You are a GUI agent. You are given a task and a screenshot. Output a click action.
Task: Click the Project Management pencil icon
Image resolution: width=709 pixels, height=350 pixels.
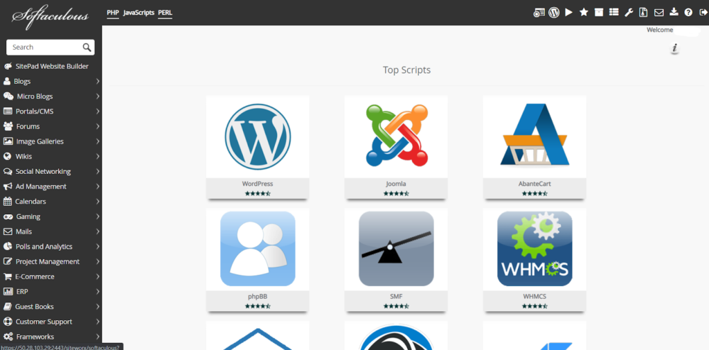7,262
